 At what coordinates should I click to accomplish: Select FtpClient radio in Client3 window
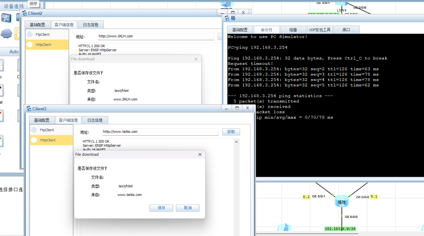point(34,130)
